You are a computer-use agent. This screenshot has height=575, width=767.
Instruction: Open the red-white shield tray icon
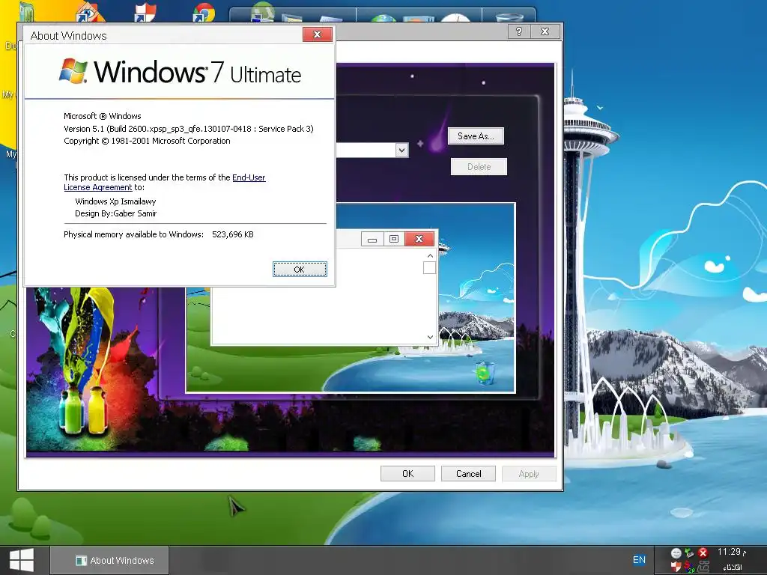[x=676, y=567]
